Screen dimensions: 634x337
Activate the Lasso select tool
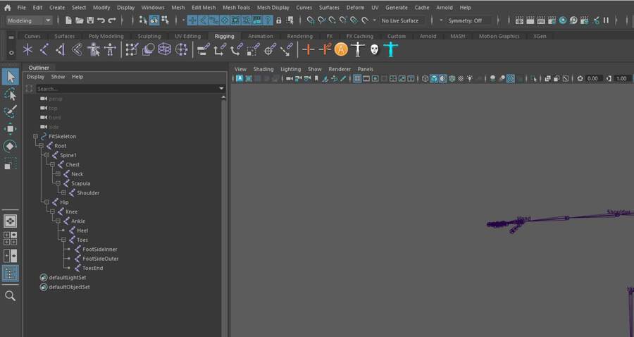pyautogui.click(x=11, y=94)
